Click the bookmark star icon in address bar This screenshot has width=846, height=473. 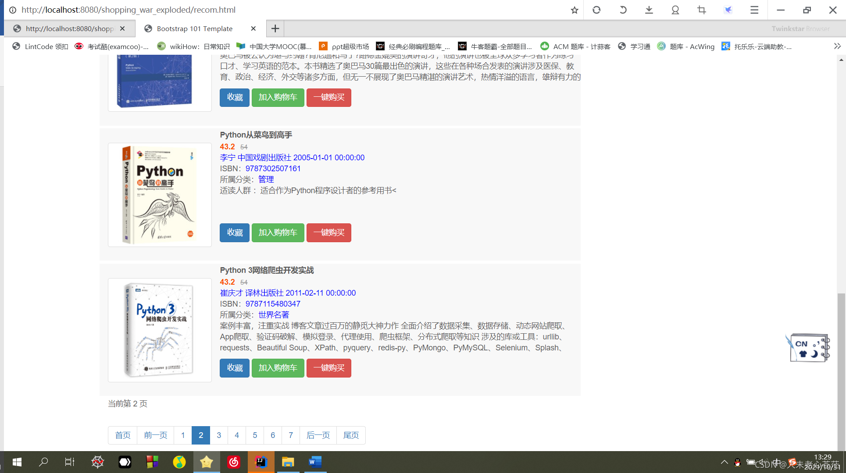(574, 10)
